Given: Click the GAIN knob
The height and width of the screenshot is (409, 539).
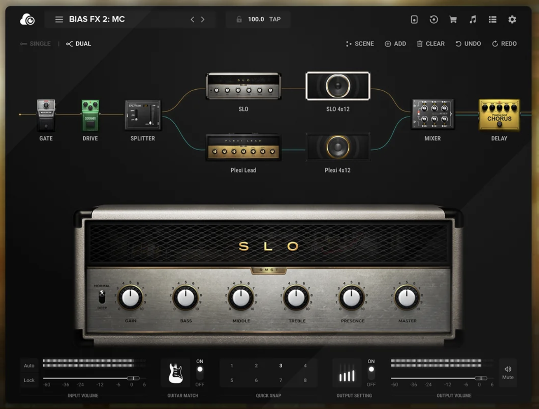Looking at the screenshot, I should coord(131,298).
